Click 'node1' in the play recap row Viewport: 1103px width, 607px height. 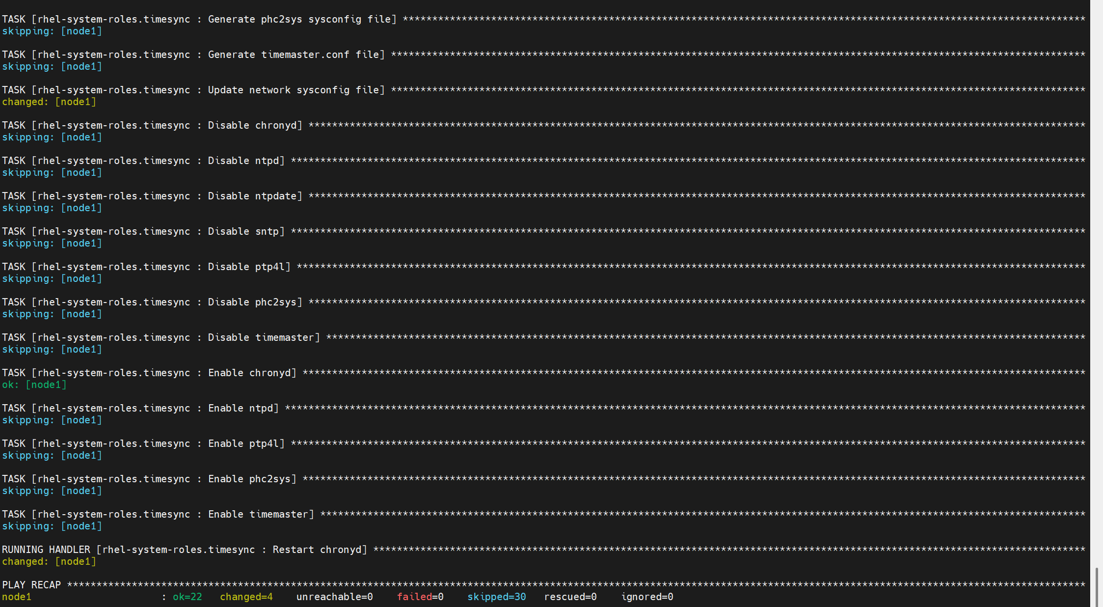(17, 597)
